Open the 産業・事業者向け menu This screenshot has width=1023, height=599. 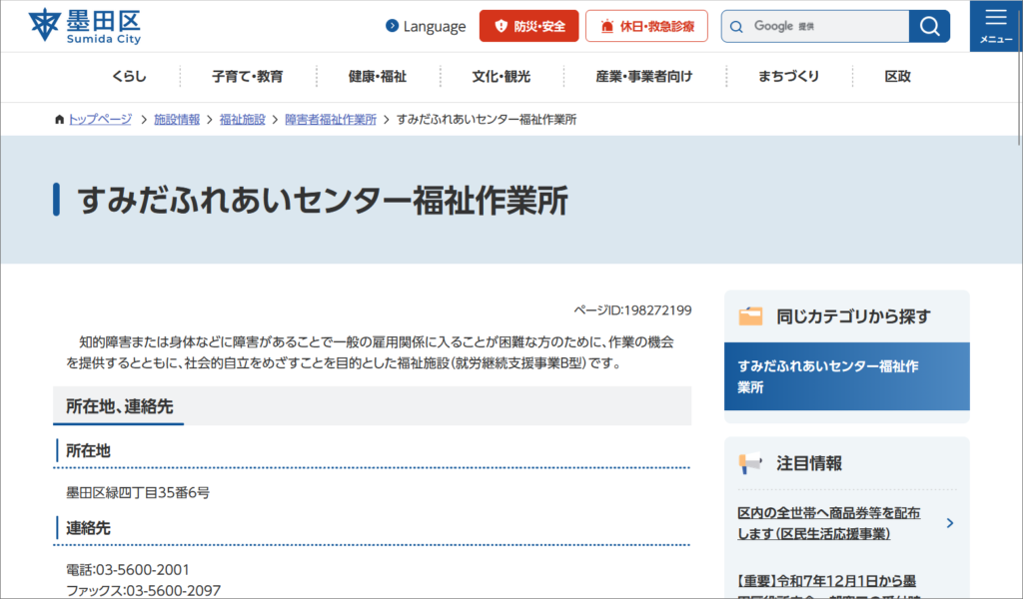(644, 77)
